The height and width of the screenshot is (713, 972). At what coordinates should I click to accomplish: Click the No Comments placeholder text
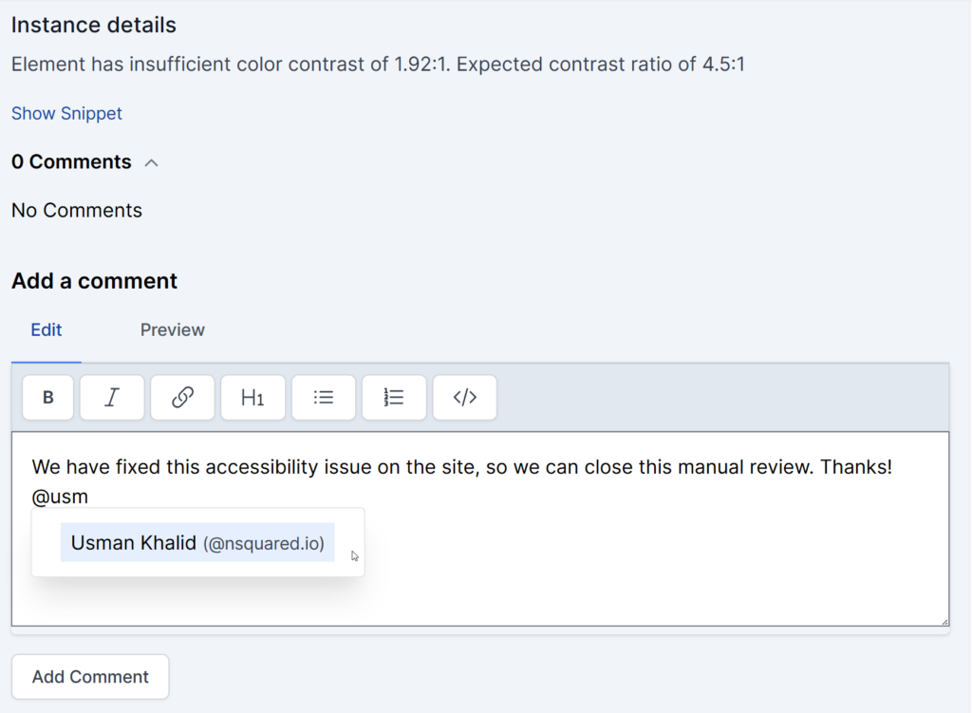click(76, 210)
